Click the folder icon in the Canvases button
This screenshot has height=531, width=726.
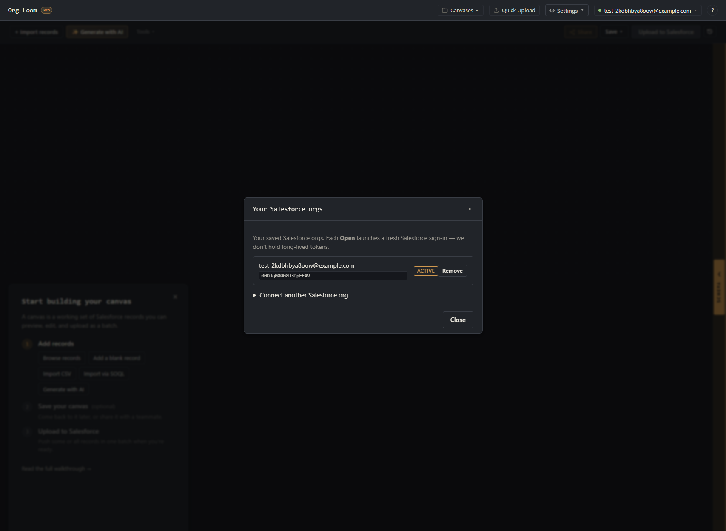[445, 10]
